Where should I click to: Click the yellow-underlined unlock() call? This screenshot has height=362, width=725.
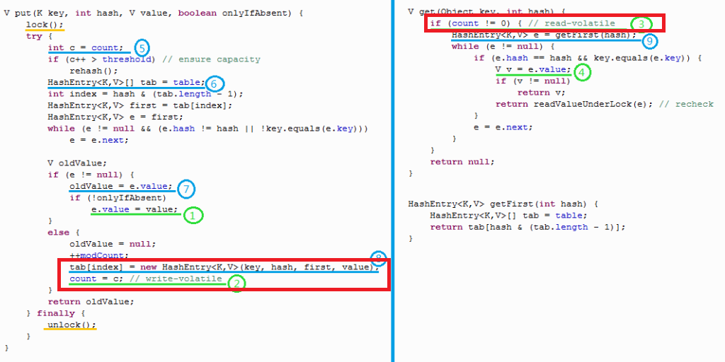[x=71, y=325]
